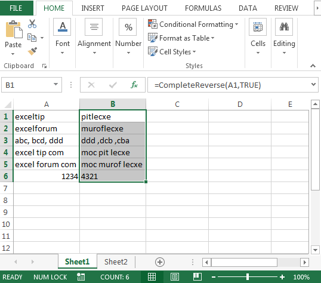Switch to Normal view
The width and height of the screenshot is (321, 283).
[152, 277]
